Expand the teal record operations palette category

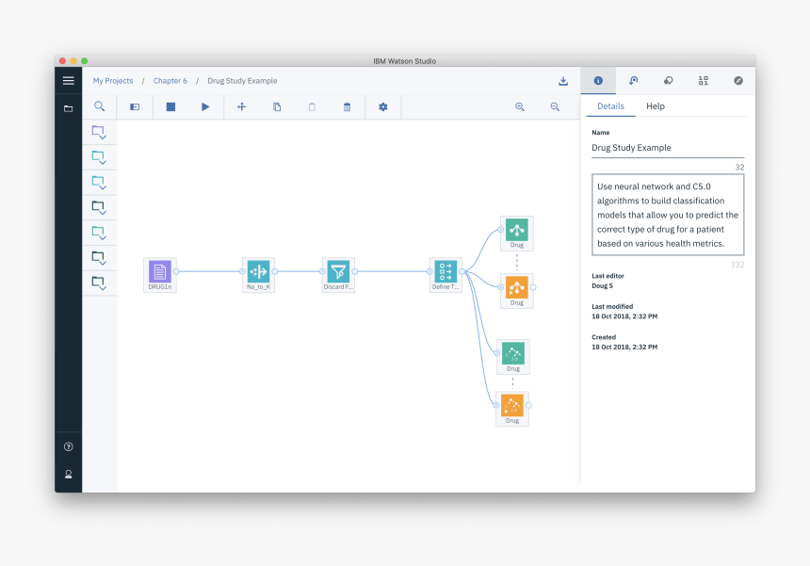pos(99,157)
